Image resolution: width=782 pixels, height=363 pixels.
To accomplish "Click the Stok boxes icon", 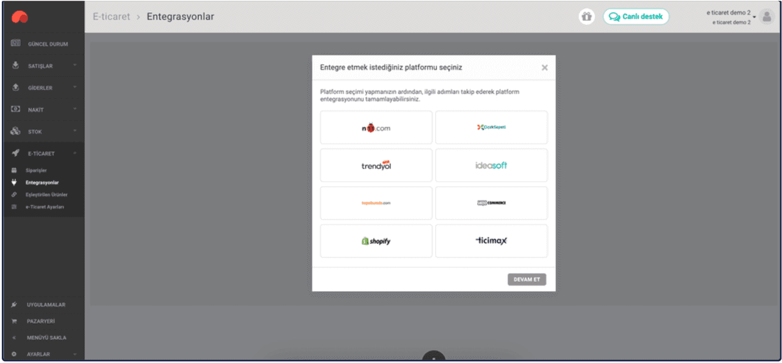I will (x=16, y=131).
